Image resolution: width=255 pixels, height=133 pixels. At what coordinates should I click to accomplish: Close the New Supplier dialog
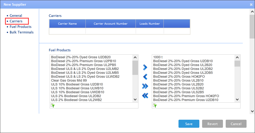tap(251, 4)
